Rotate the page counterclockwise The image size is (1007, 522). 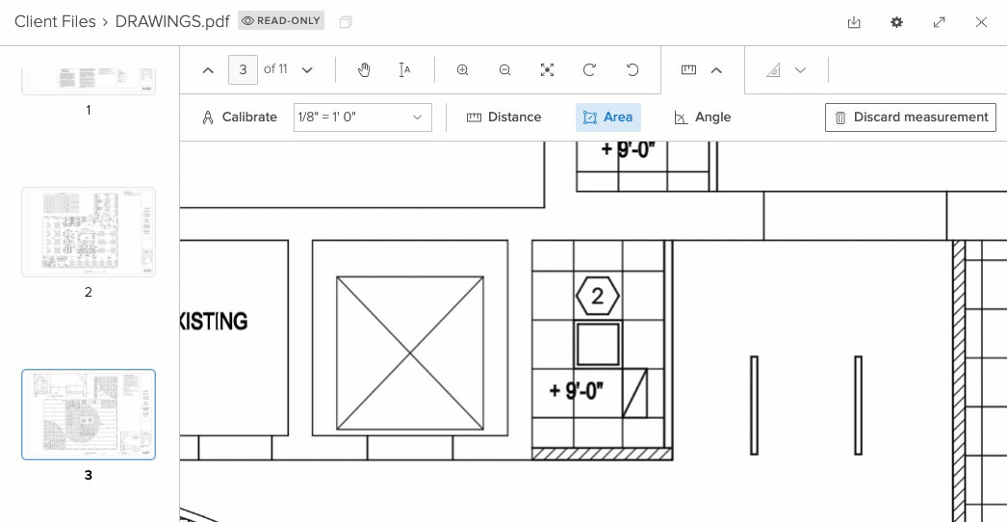point(633,70)
